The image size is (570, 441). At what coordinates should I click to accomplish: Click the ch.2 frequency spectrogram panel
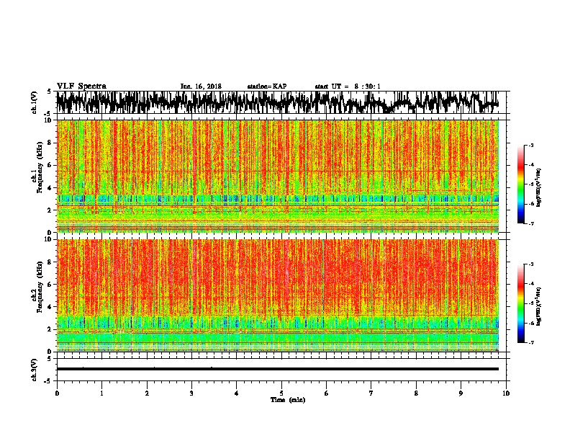[x=277, y=295]
